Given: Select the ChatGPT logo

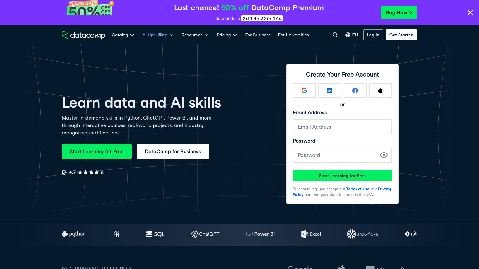Looking at the screenshot, I should point(205,234).
